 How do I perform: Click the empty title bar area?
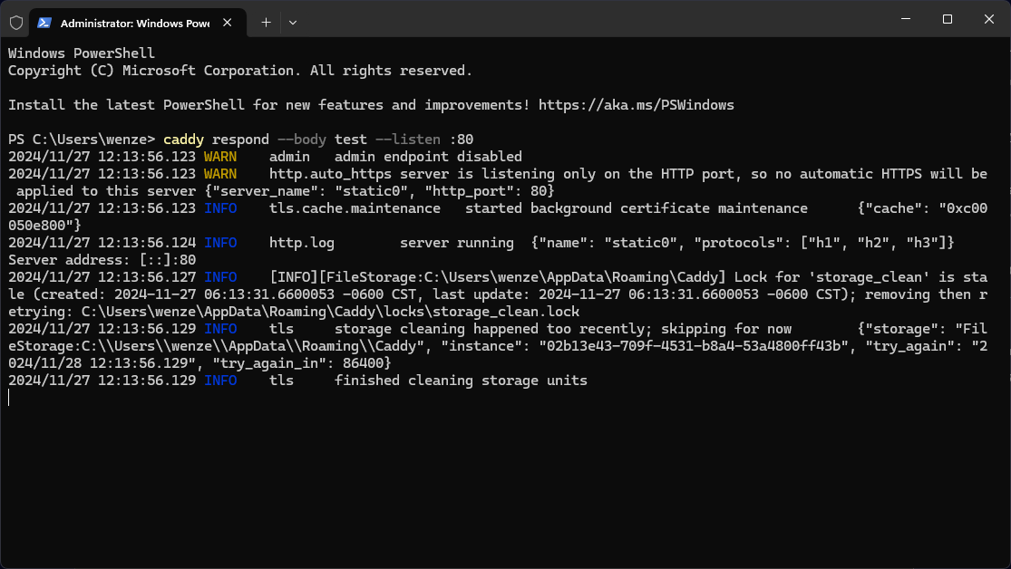(x=589, y=20)
